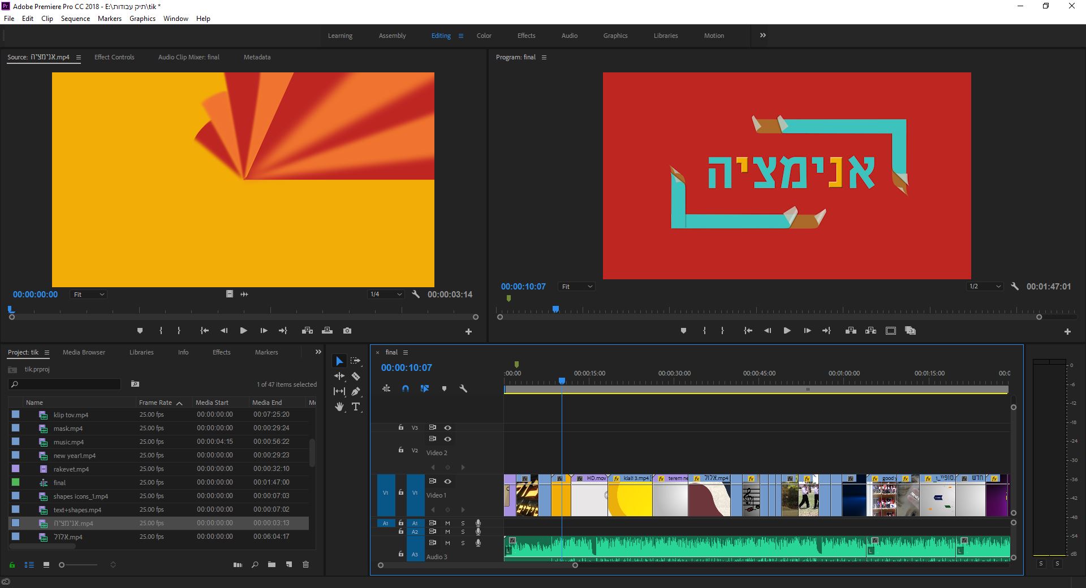Open the Sequence menu

click(75, 18)
